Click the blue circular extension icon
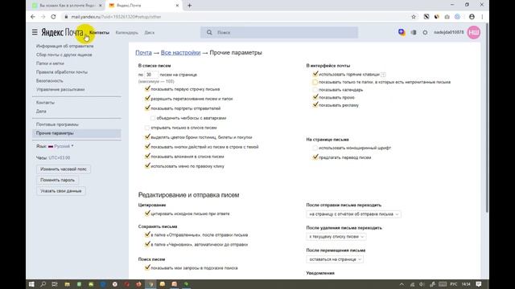 click(x=457, y=17)
